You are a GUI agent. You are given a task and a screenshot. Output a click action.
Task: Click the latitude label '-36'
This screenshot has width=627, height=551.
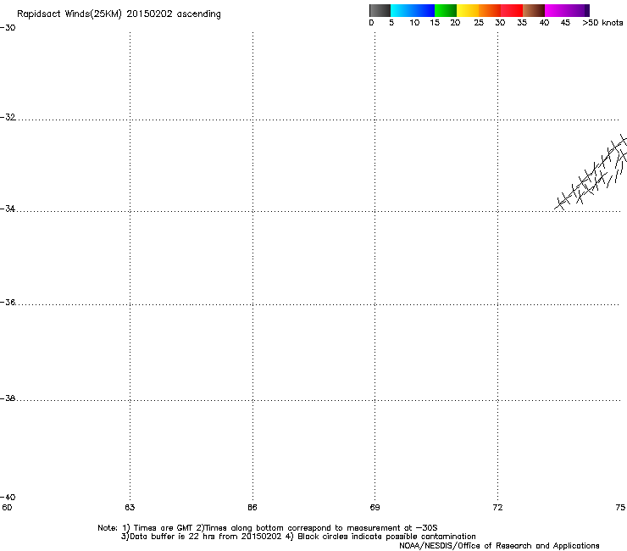(8, 302)
